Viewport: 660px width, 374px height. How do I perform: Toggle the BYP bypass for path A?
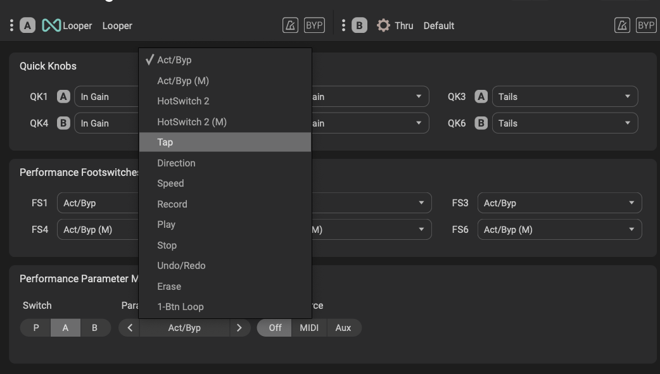point(314,25)
